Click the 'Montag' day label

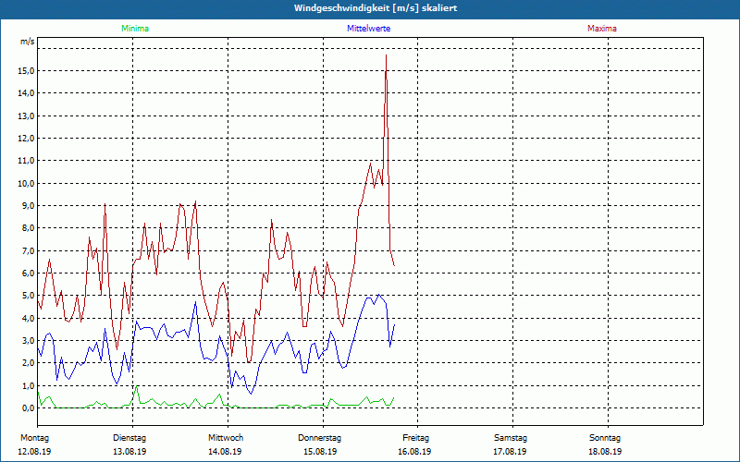pyautogui.click(x=34, y=438)
